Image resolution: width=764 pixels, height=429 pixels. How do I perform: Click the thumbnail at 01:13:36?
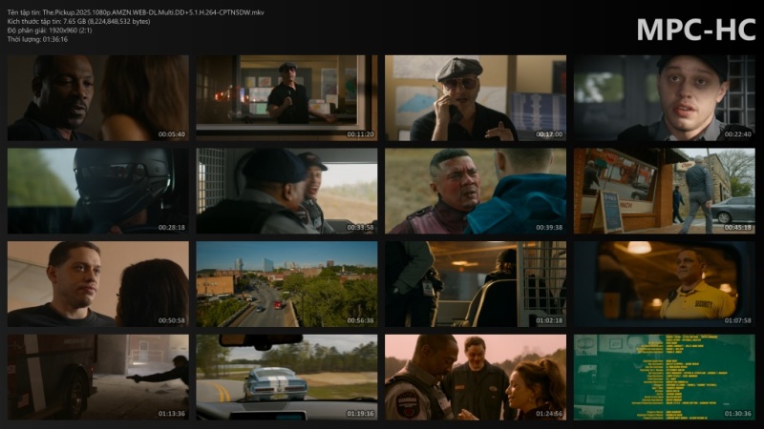point(98,377)
